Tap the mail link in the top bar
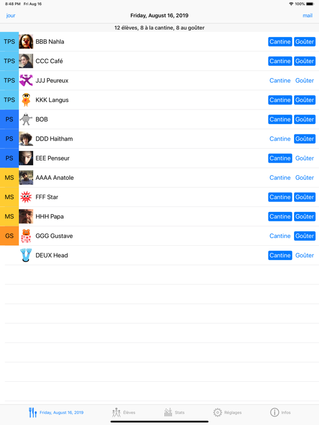 click(x=307, y=15)
